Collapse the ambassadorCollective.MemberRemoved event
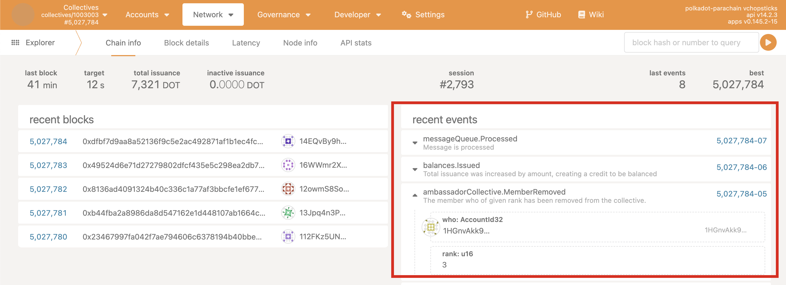The width and height of the screenshot is (786, 285). point(415,195)
